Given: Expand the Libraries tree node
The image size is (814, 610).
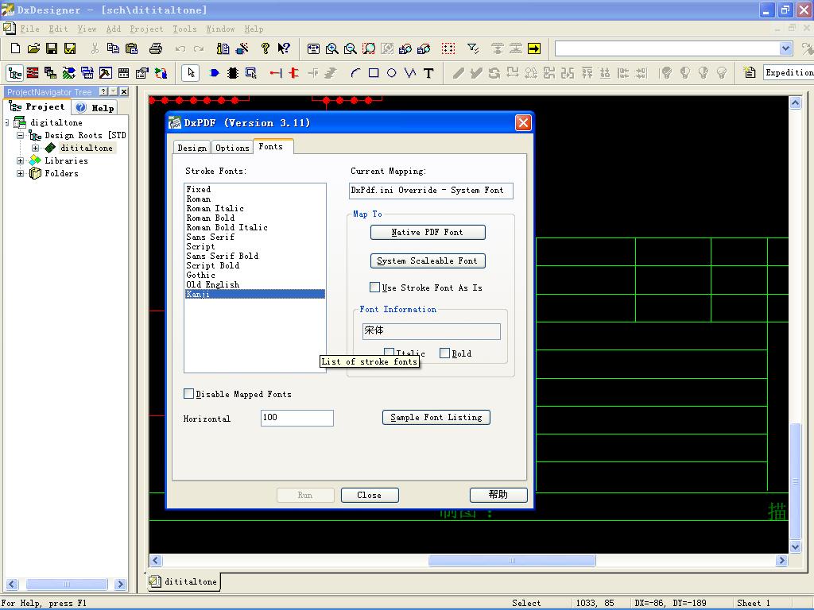Looking at the screenshot, I should point(21,160).
